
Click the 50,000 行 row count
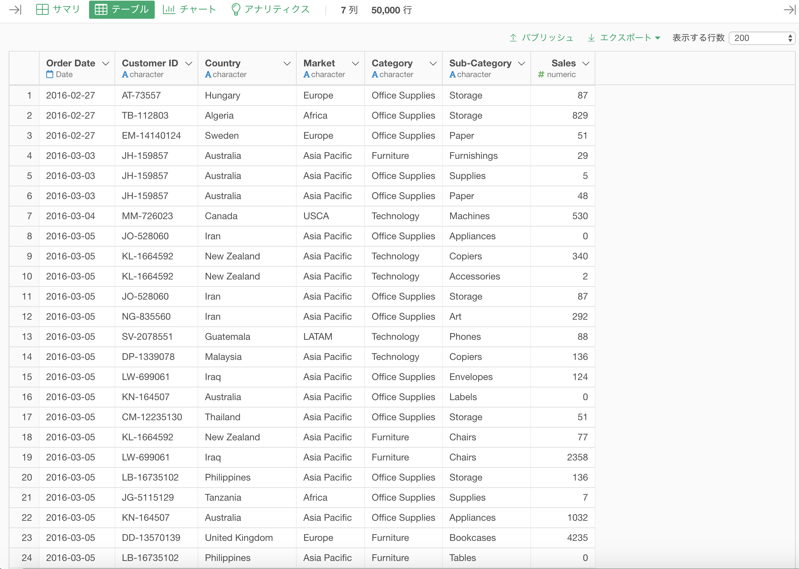pos(391,10)
